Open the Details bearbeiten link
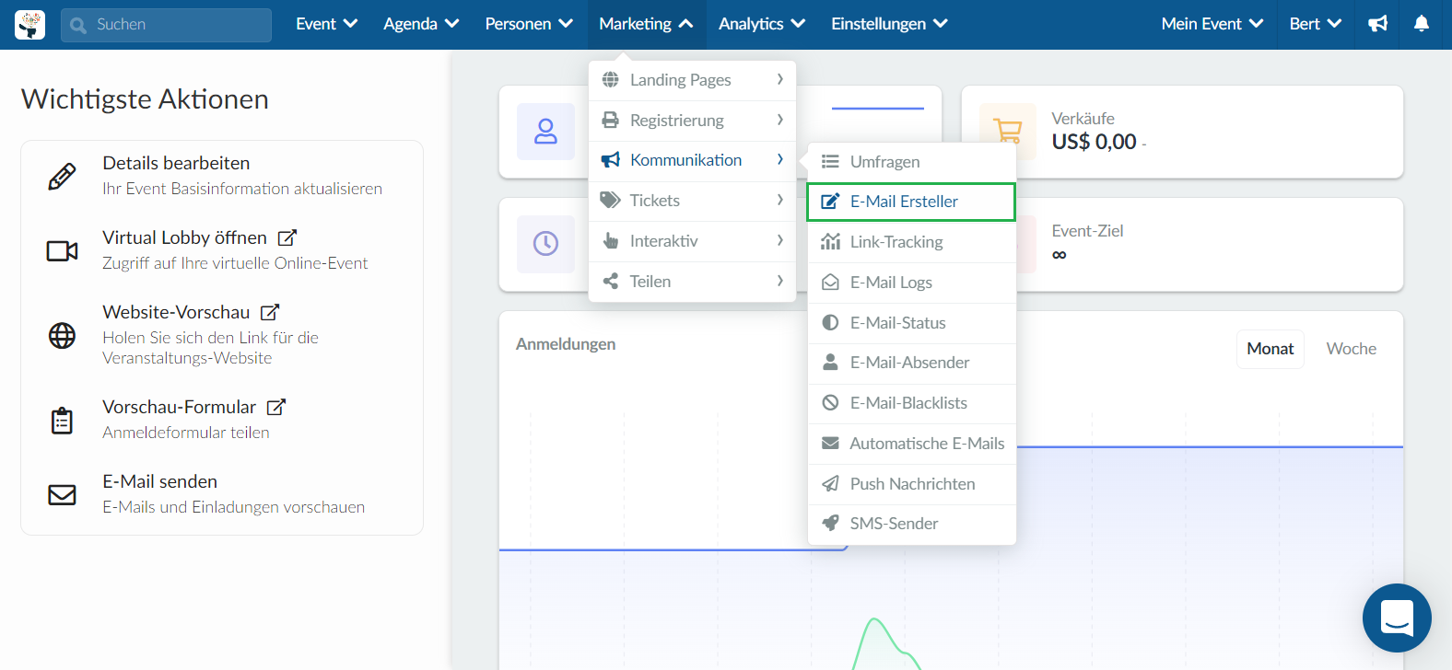 point(176,163)
